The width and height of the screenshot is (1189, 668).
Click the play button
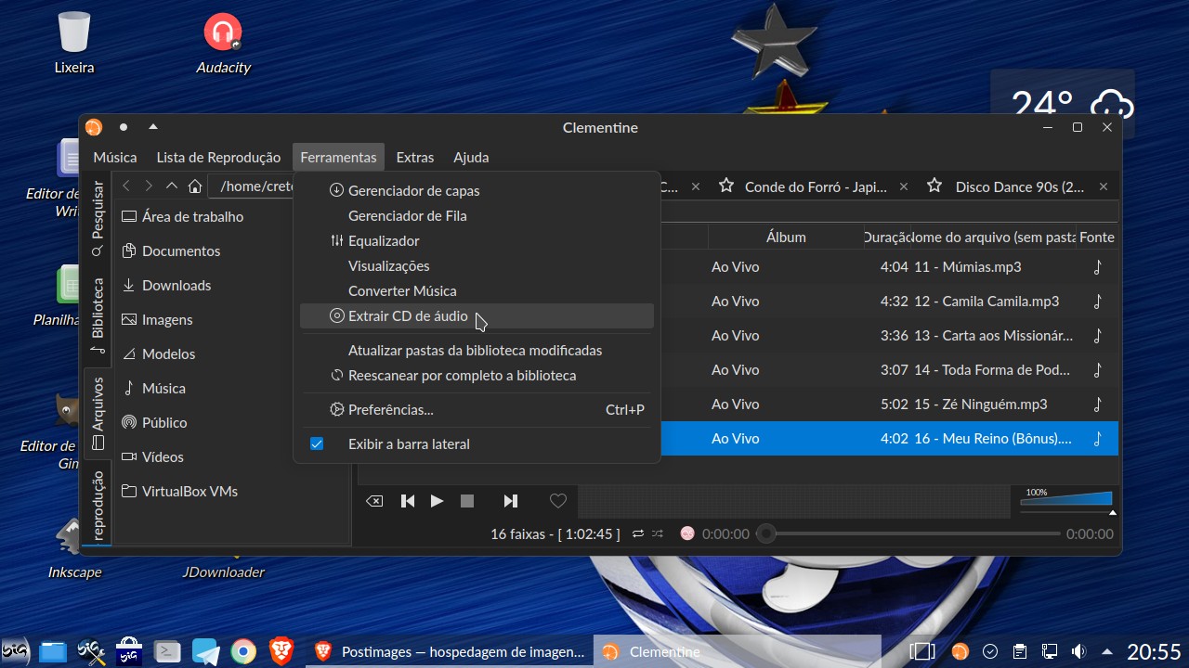[437, 501]
